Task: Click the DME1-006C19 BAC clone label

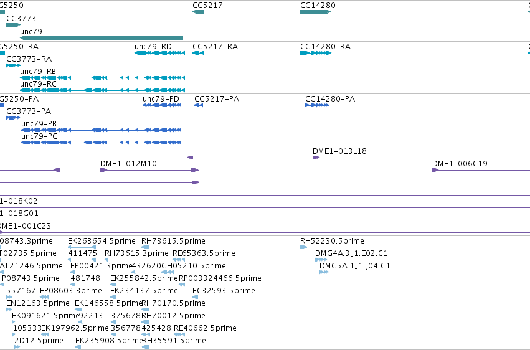Action: [x=460, y=164]
